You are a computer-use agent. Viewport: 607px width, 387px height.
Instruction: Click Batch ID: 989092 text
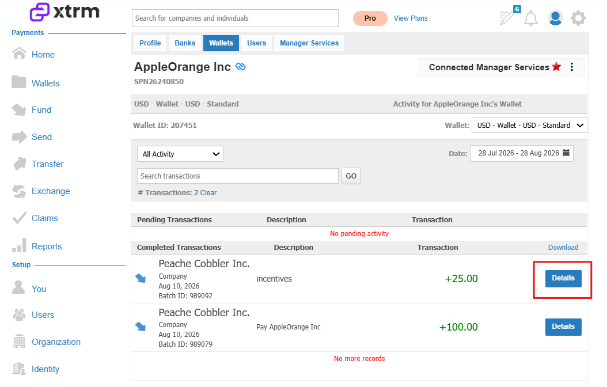pyautogui.click(x=185, y=295)
